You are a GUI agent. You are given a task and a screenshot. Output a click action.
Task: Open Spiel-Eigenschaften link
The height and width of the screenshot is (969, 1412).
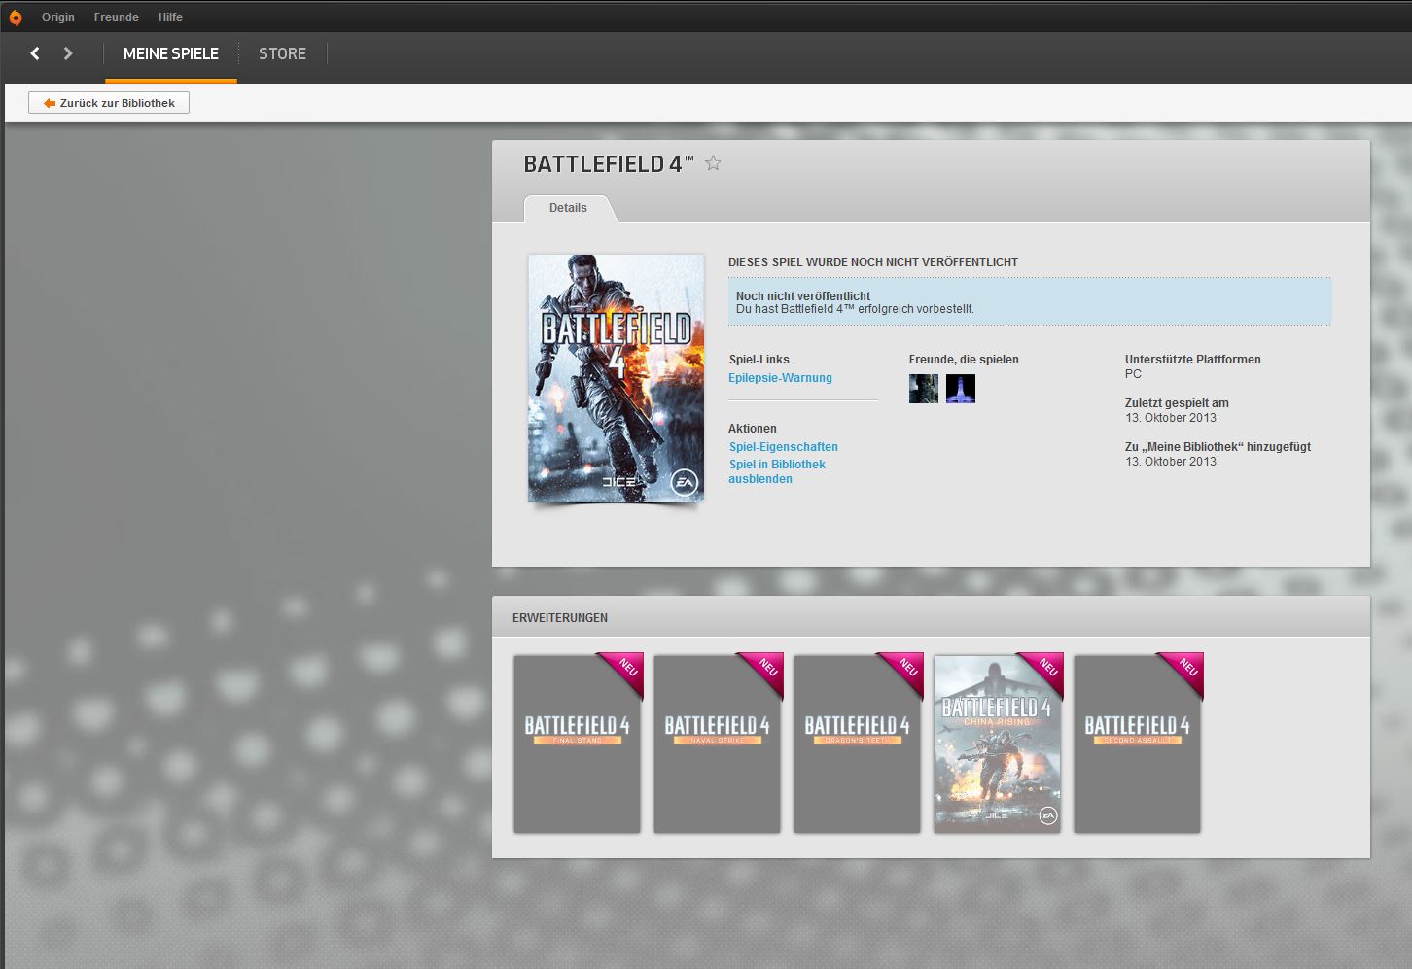click(x=784, y=447)
